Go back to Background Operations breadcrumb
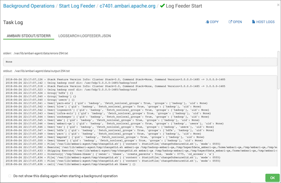281x183 pixels. (x=29, y=6)
